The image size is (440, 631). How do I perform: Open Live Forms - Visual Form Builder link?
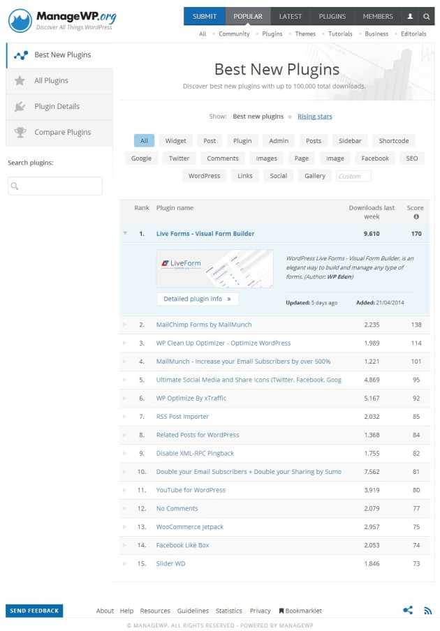pos(205,233)
